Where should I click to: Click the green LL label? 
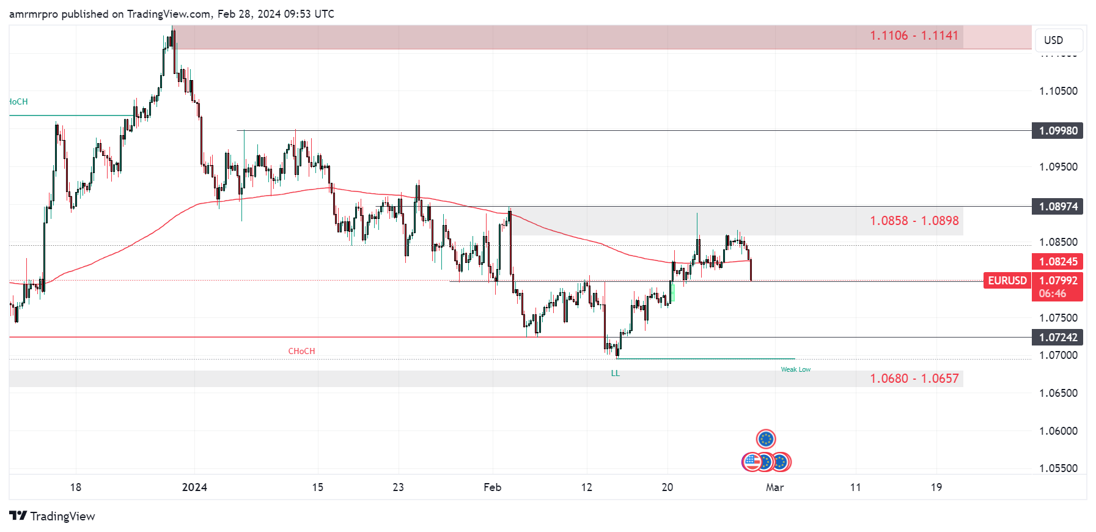[616, 373]
